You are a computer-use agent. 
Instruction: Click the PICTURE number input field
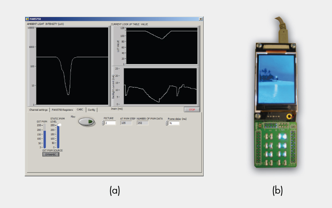click(x=110, y=123)
